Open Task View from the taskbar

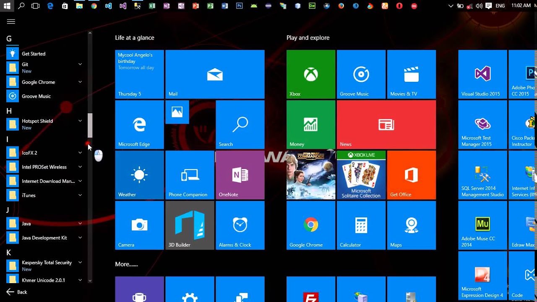pos(36,6)
